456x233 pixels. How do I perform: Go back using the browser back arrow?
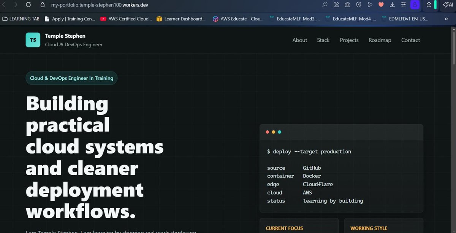4,5
